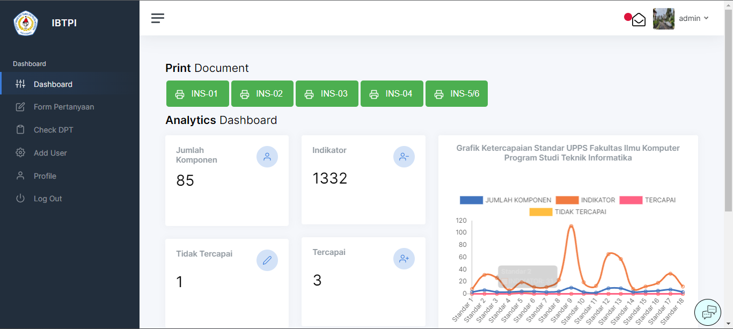This screenshot has height=329, width=733.
Task: Click the user-plus icon on Tercapai card
Action: tap(404, 259)
